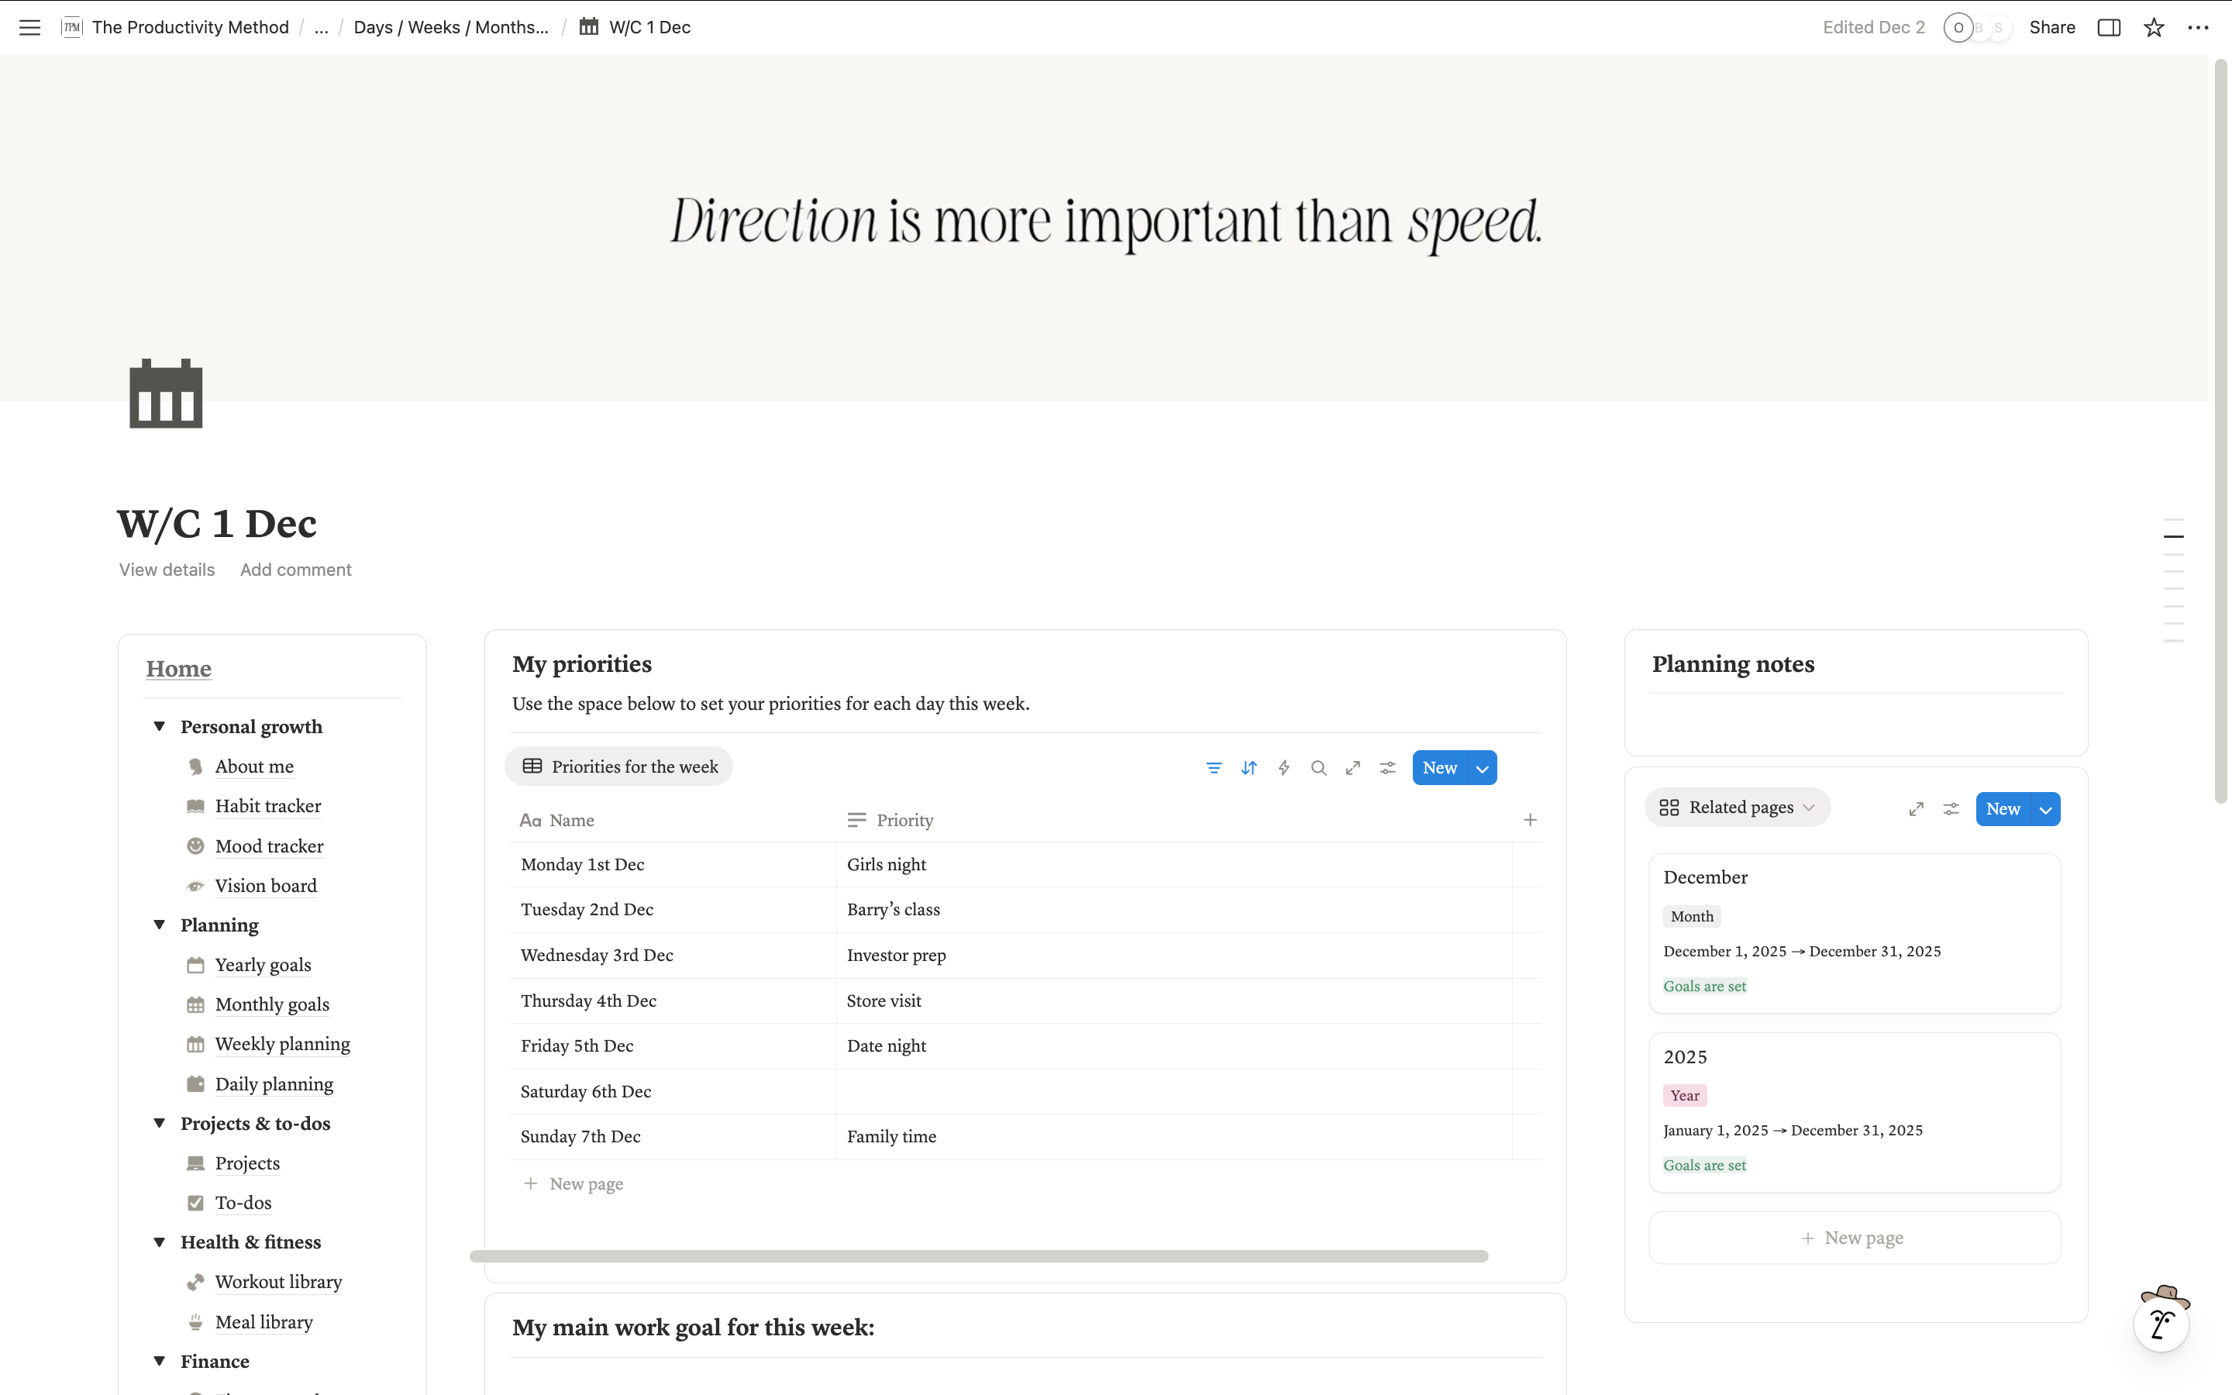This screenshot has height=1395, width=2232.
Task: Click the horizontal scrollbar under priorities table
Action: [977, 1255]
